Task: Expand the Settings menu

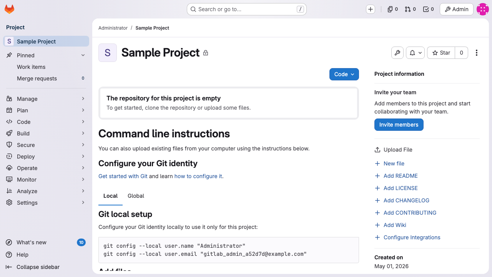Action: point(46,203)
